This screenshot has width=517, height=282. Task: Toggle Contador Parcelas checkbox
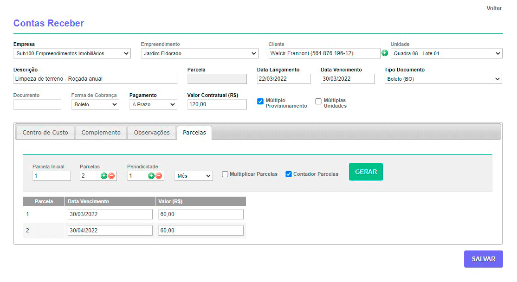(x=289, y=174)
